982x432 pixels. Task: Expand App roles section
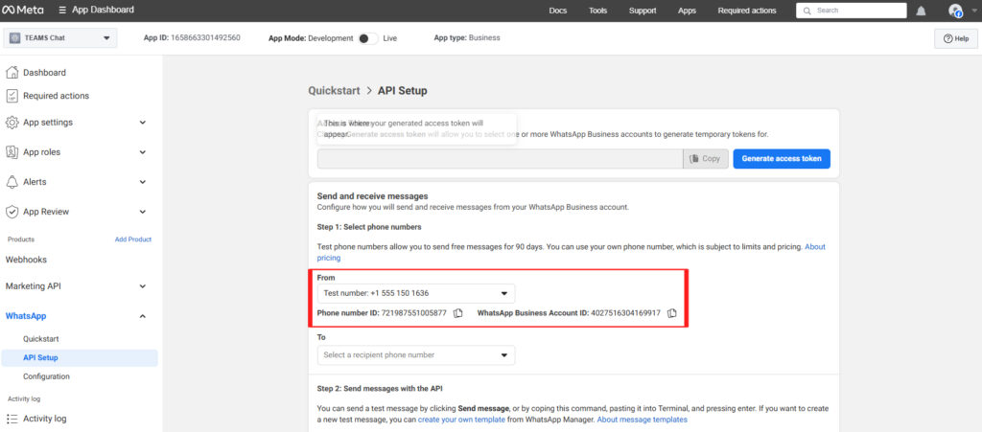click(x=143, y=152)
